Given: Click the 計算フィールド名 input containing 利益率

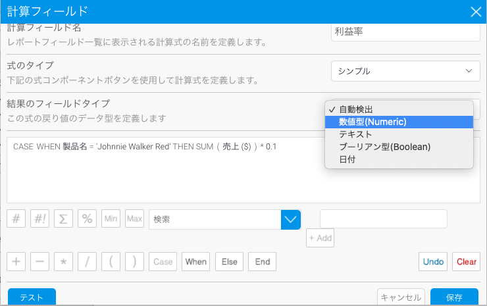Looking at the screenshot, I should tap(404, 32).
